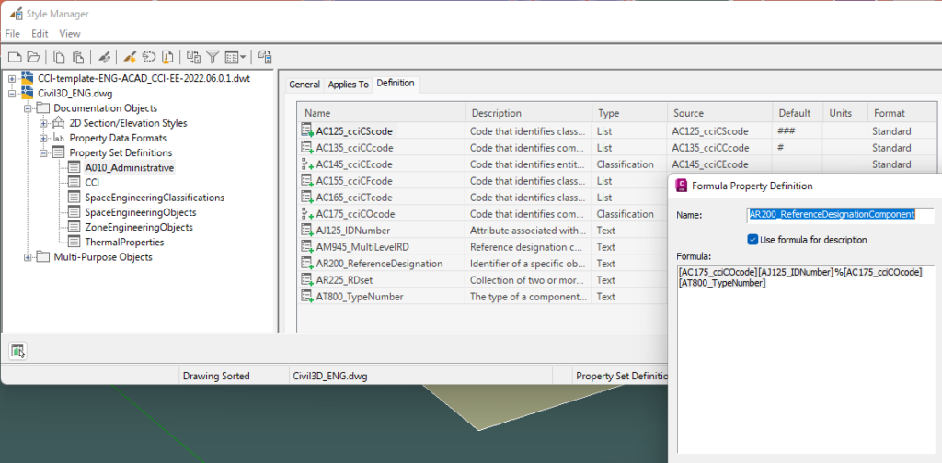This screenshot has height=463, width=942.
Task: Click the AT800_TypeNumber row icon
Action: click(x=307, y=297)
